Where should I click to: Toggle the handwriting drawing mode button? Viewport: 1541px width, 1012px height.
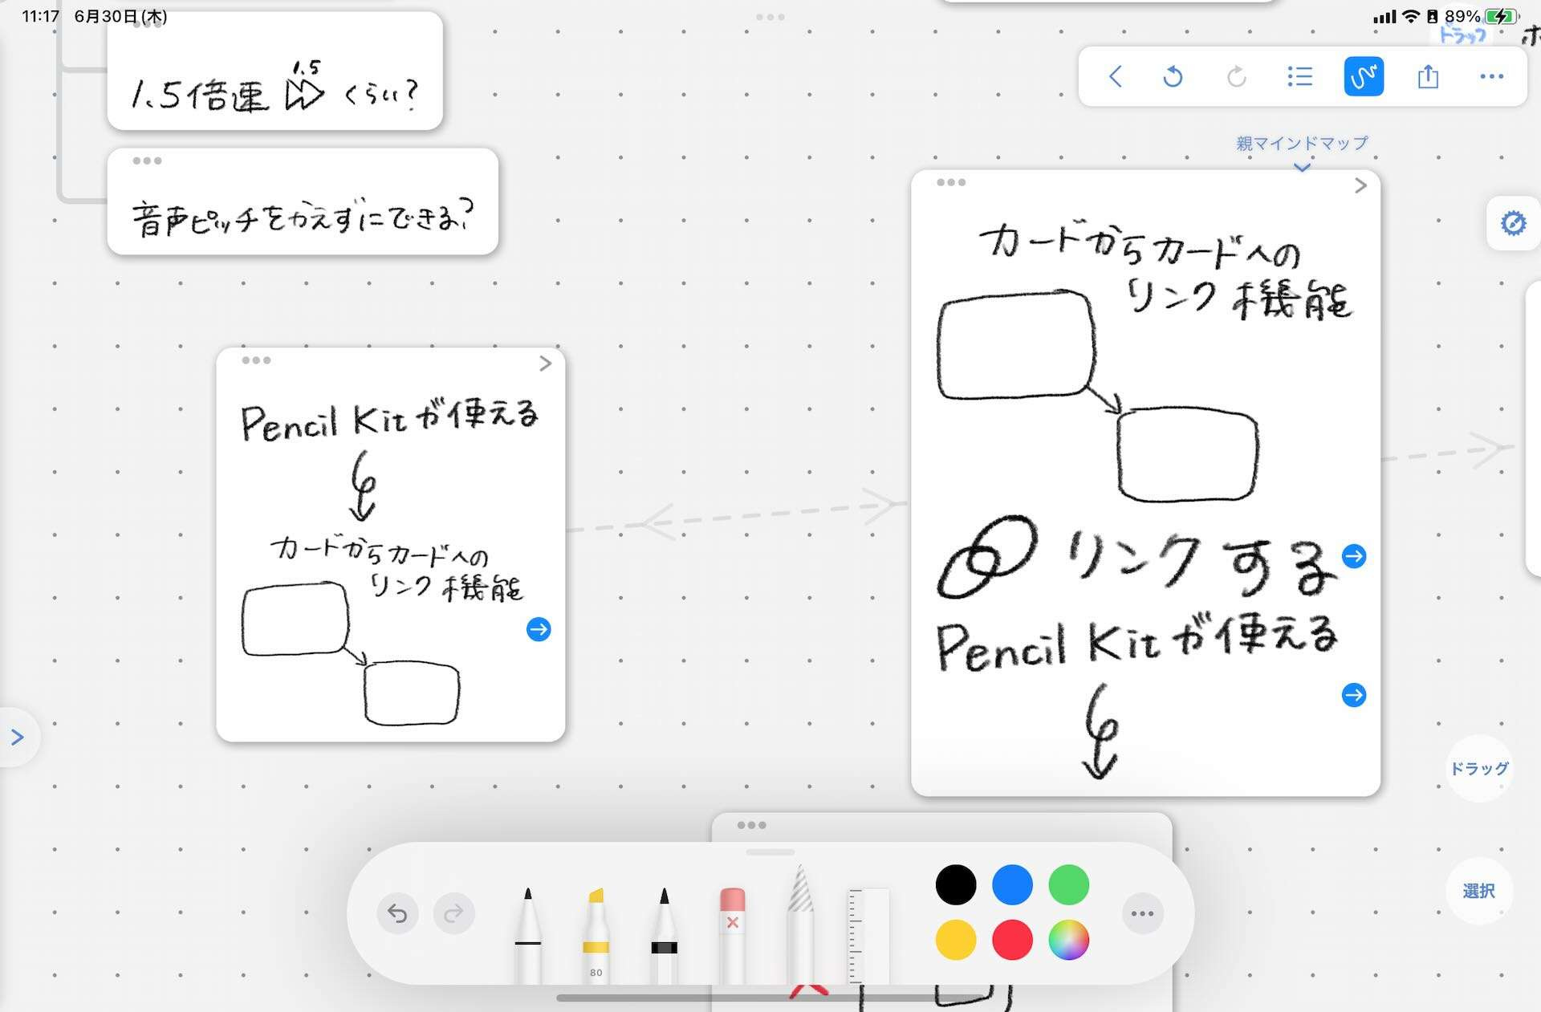[x=1364, y=77]
